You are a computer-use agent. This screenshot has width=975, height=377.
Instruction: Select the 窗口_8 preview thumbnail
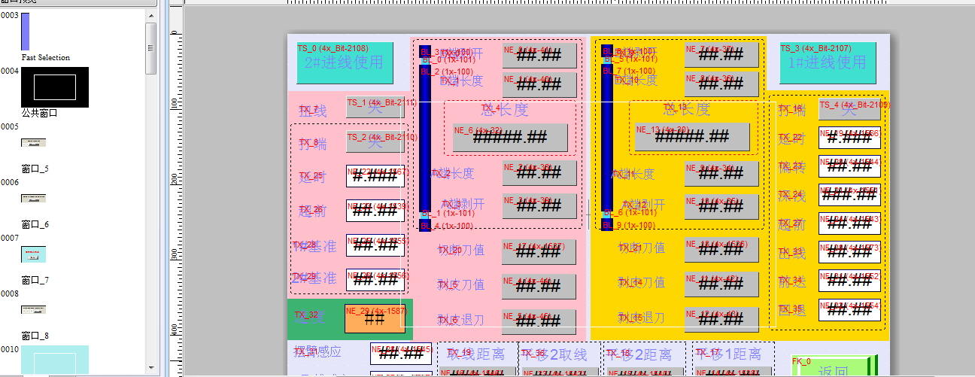pyautogui.click(x=33, y=309)
